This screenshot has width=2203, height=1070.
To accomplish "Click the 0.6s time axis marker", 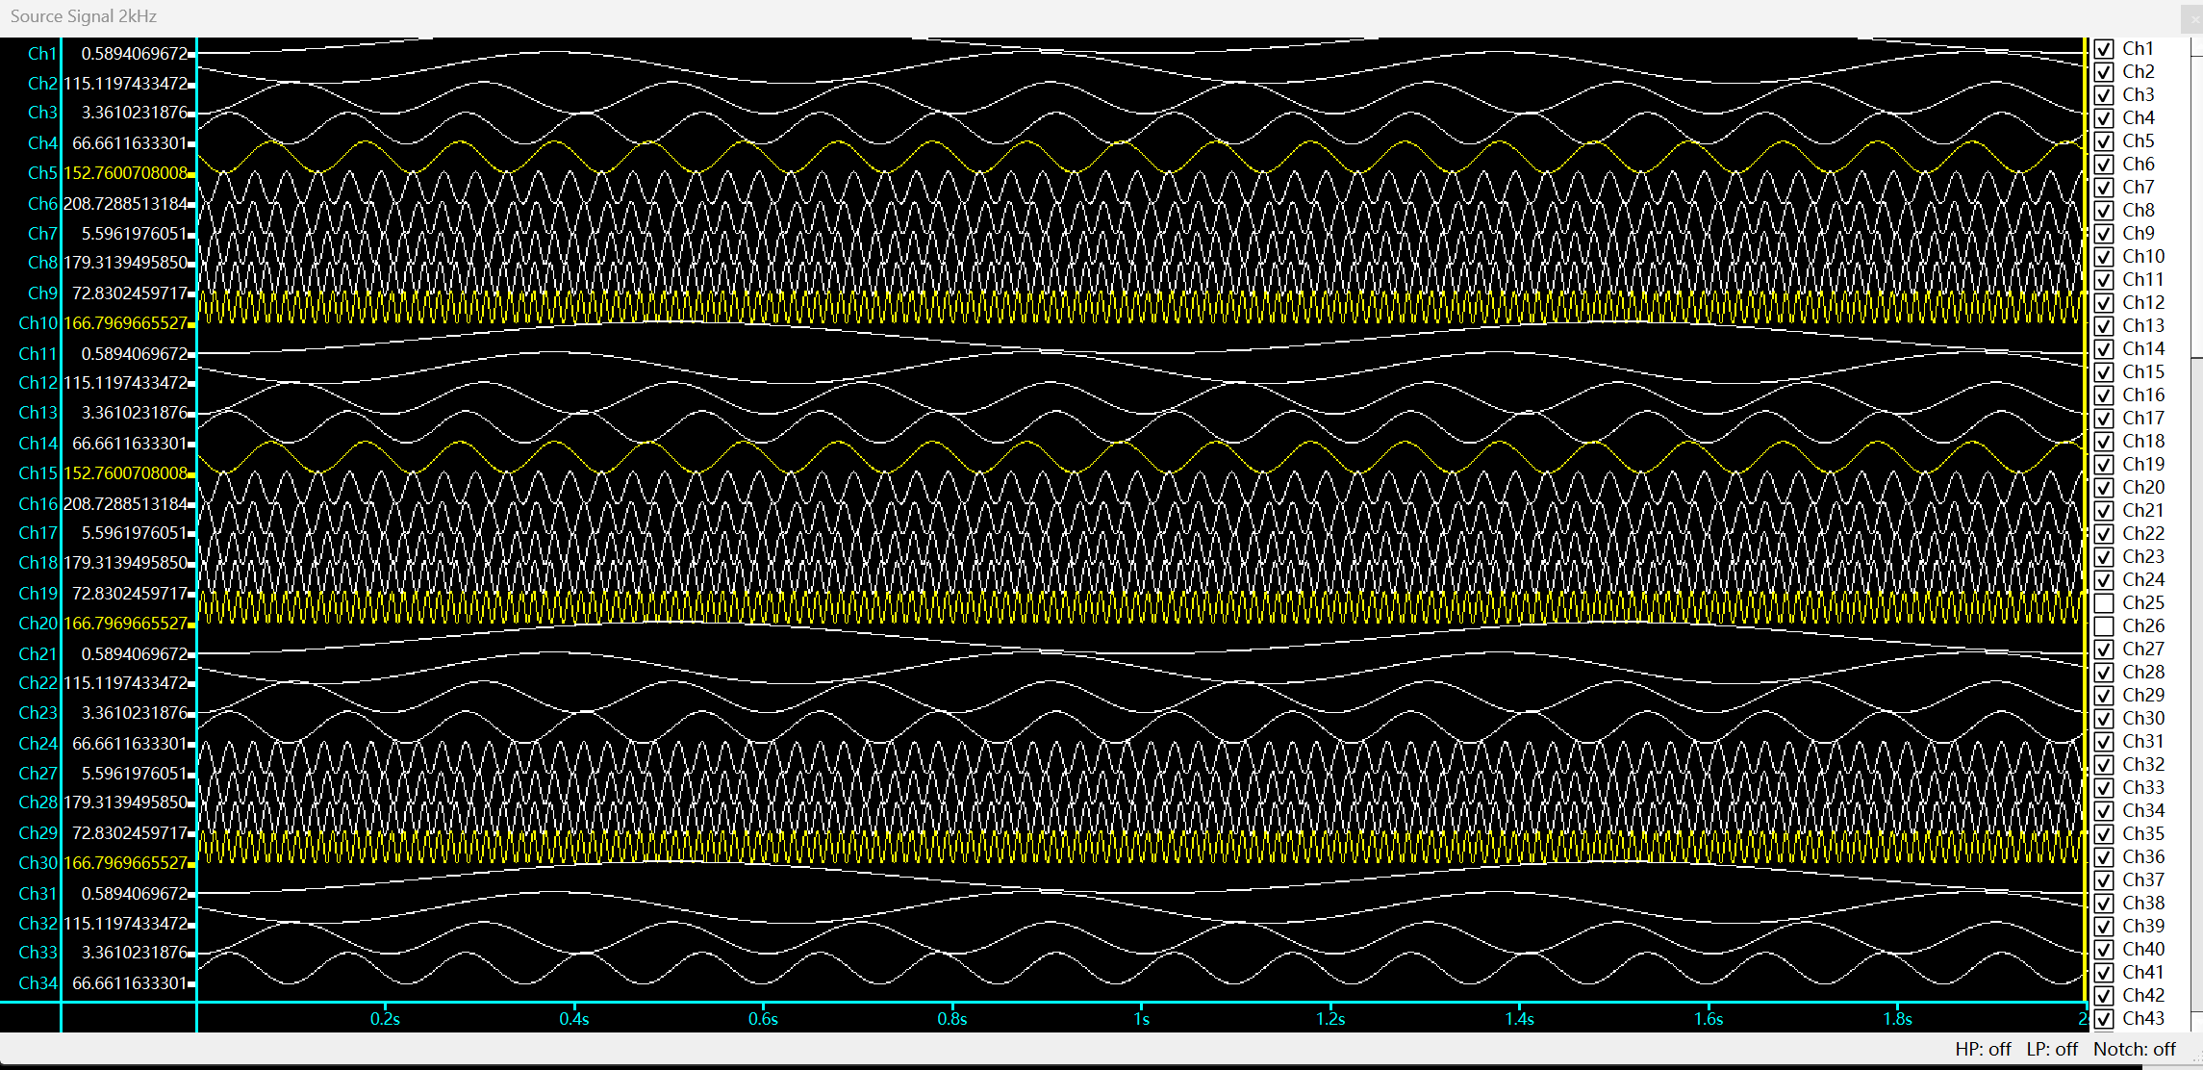I will point(763,1019).
